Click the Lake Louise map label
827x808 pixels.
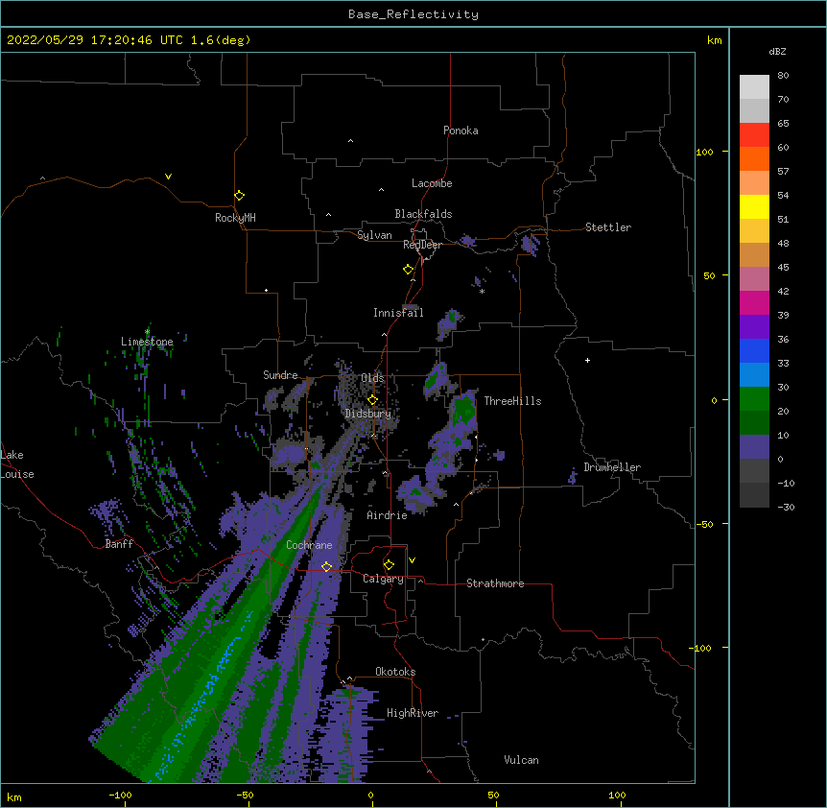17,464
